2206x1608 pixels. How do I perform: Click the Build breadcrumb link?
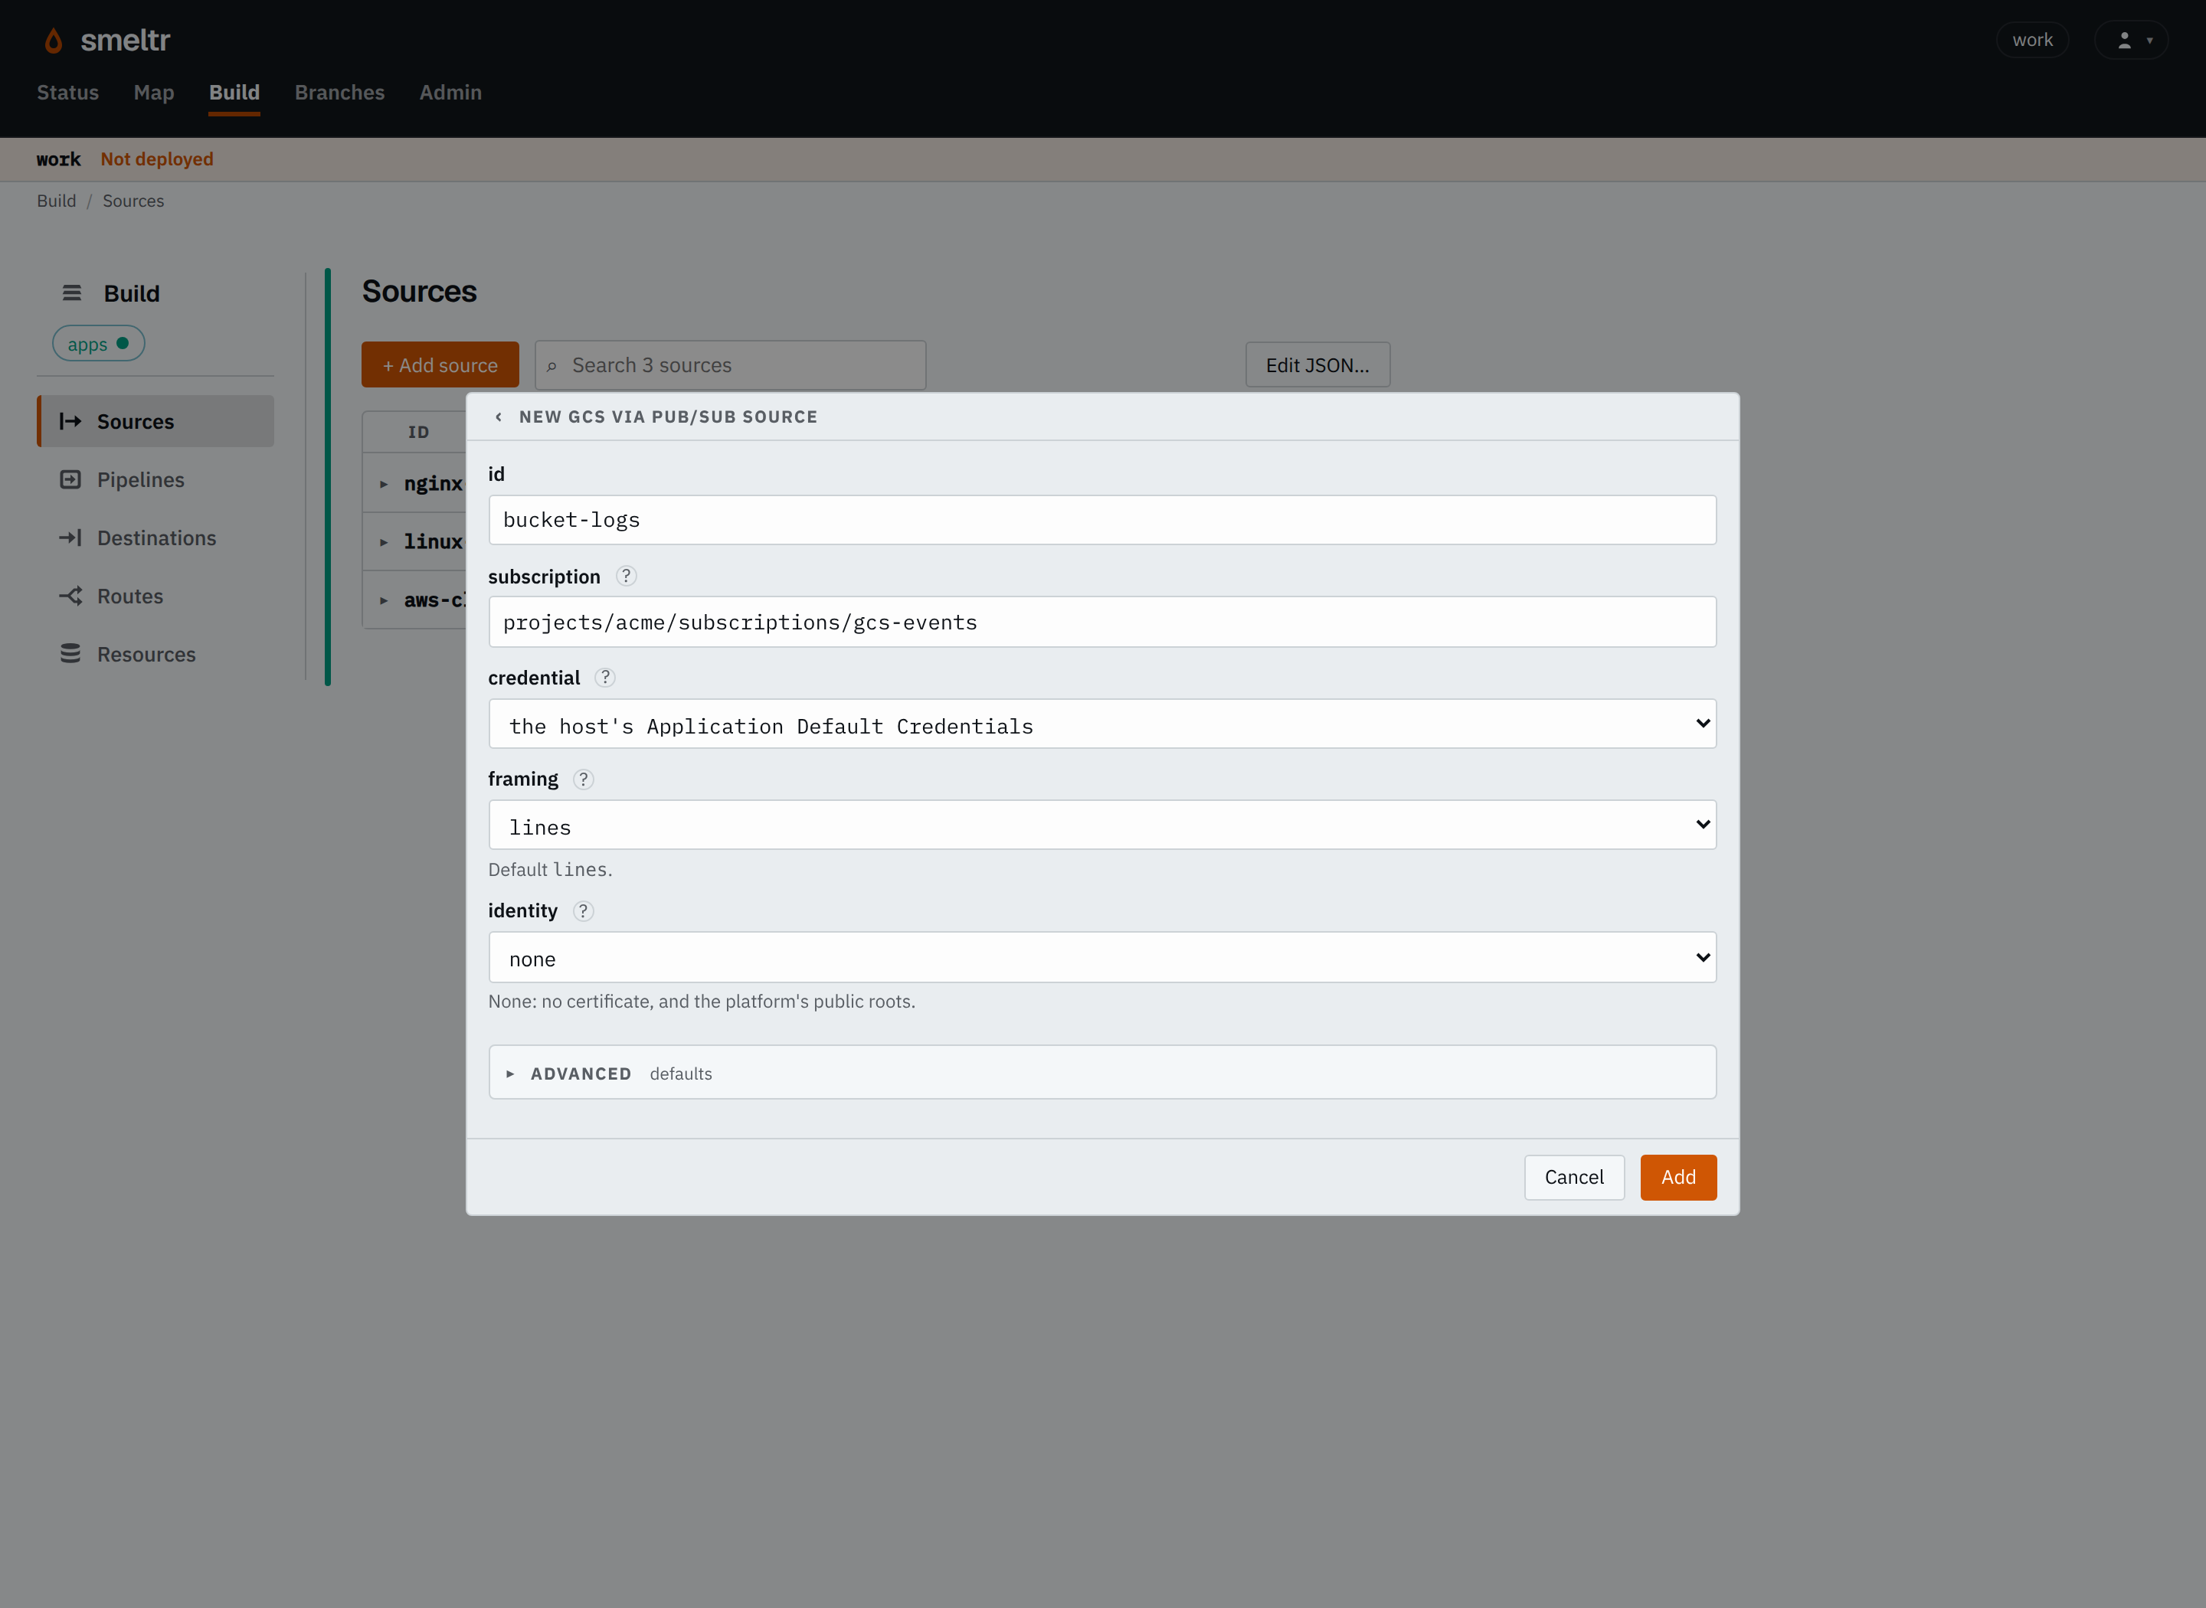click(57, 201)
